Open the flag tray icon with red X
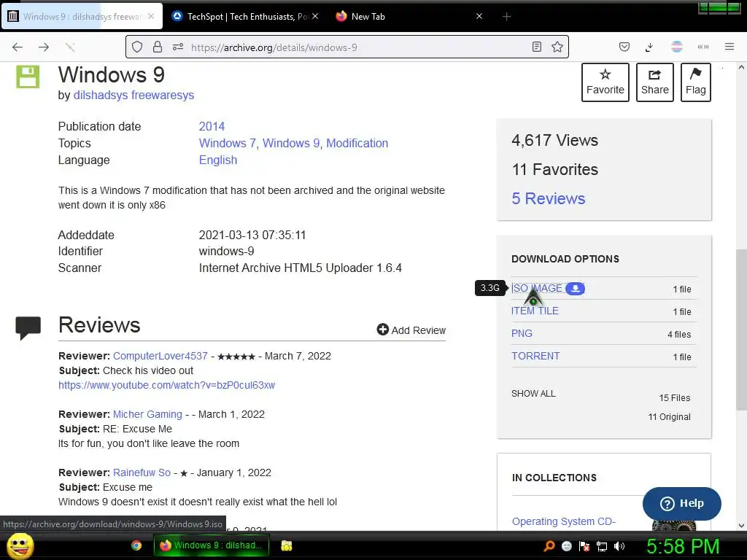Viewport: 747px width, 560px height. tap(584, 546)
